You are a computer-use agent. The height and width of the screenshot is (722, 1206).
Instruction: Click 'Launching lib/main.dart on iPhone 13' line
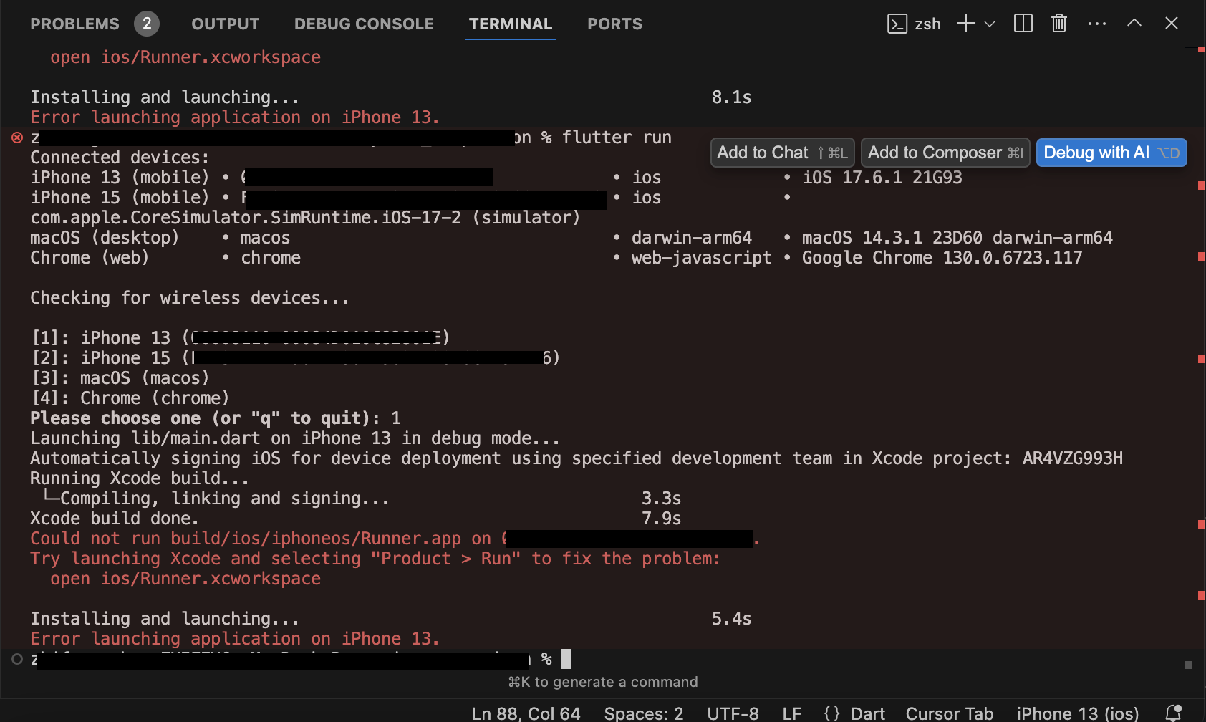point(295,438)
